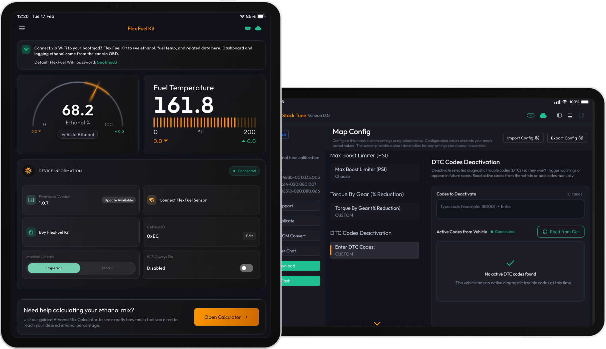The image size is (606, 349).
Task: Open the Buy FlexFuel Kit card
Action: point(81,232)
